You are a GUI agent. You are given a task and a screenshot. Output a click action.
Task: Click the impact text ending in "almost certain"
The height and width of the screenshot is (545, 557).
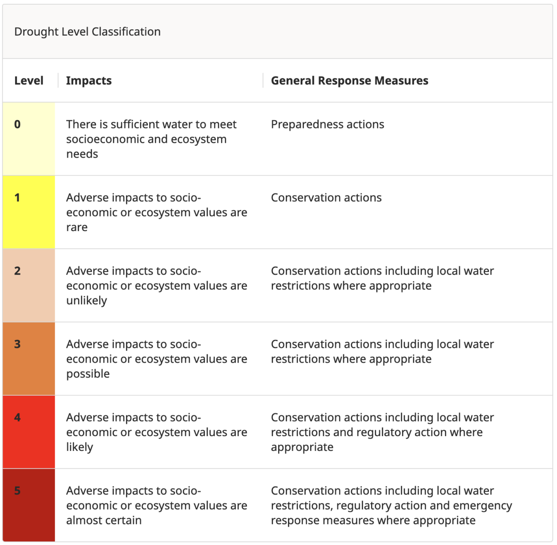point(156,505)
